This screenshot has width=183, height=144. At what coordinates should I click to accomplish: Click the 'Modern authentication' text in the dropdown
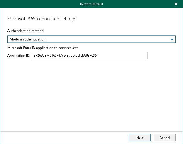coord(28,39)
